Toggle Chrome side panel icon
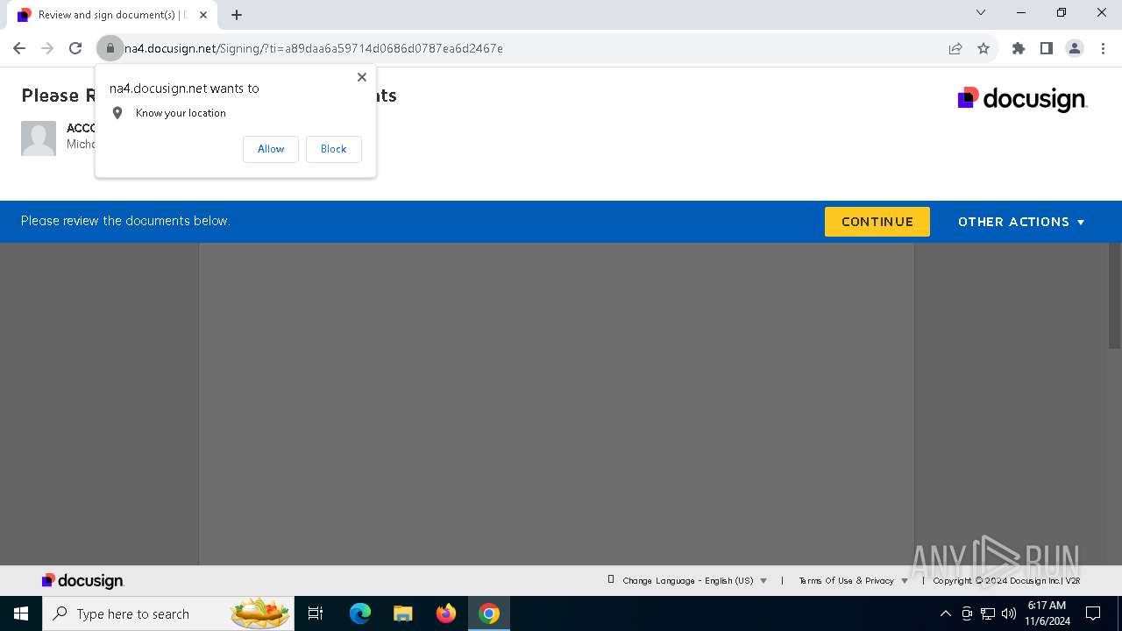The width and height of the screenshot is (1122, 631). (1047, 48)
